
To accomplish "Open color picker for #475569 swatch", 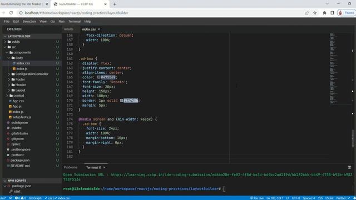I will click(x=99, y=77).
